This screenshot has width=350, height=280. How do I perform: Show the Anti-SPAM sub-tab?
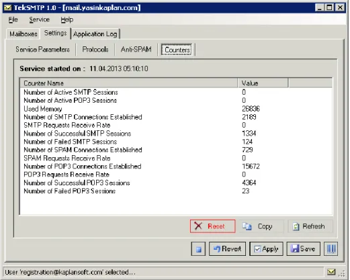click(x=136, y=49)
